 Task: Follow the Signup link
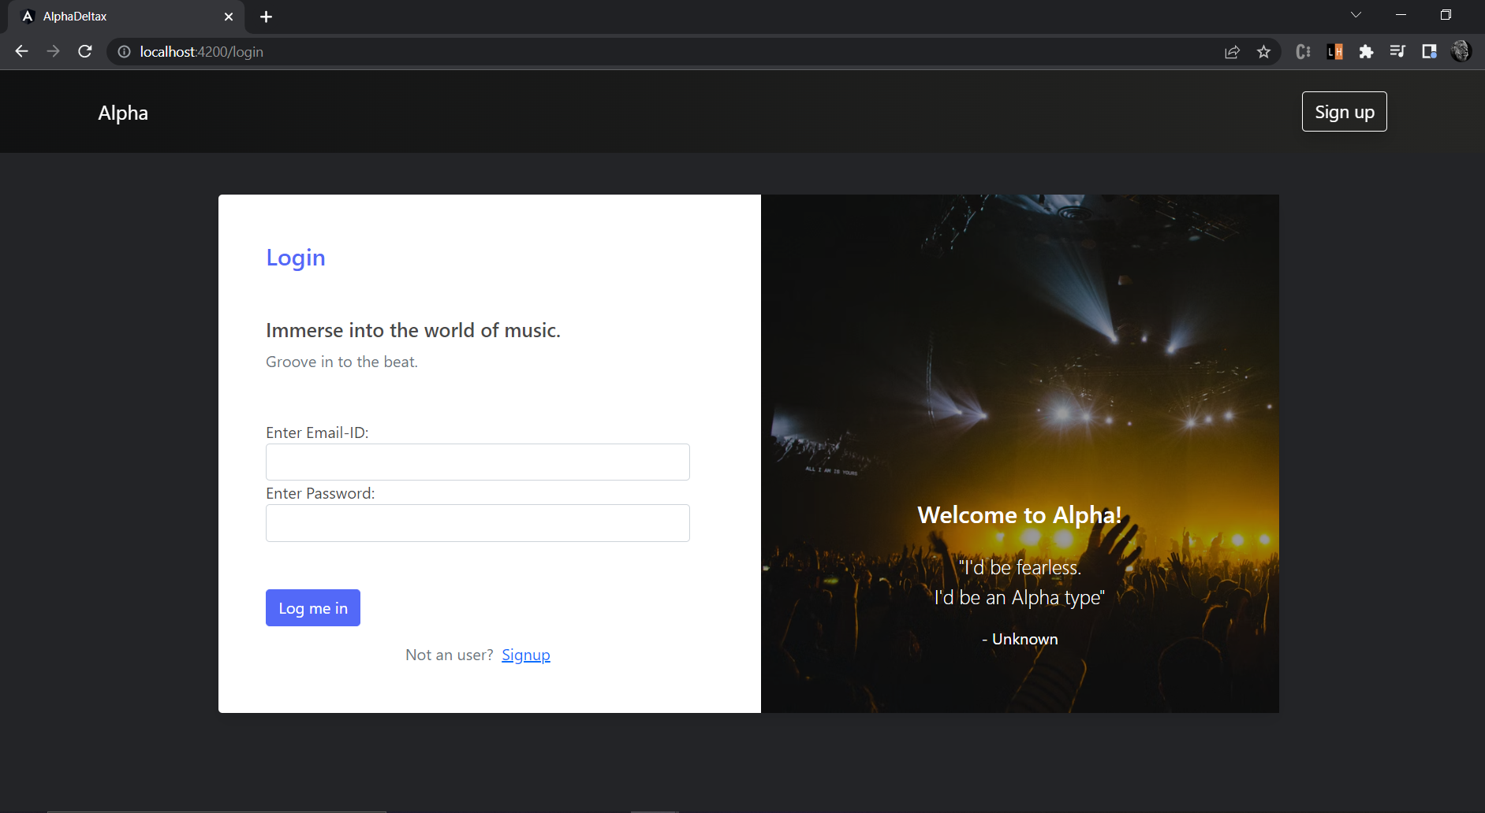[526, 655]
